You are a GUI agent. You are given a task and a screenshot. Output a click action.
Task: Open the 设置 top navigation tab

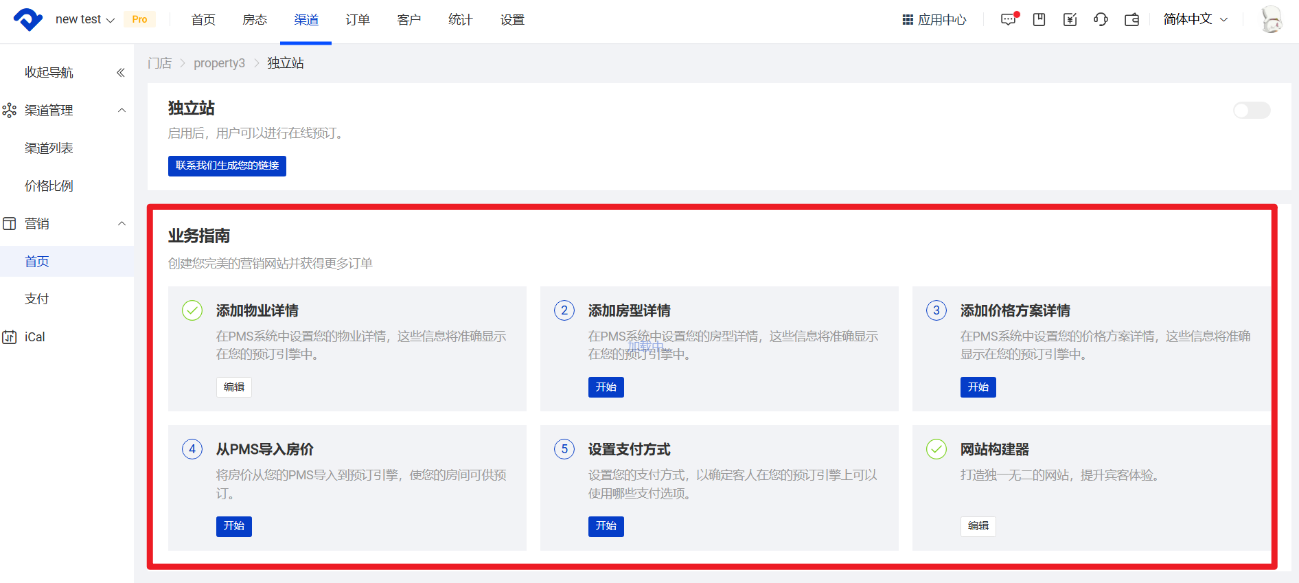[512, 20]
